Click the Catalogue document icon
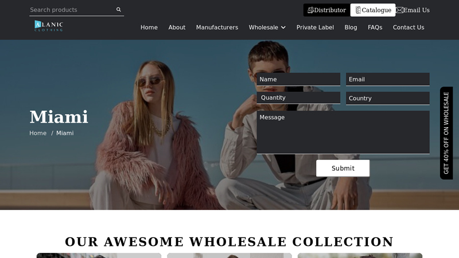 click(358, 10)
